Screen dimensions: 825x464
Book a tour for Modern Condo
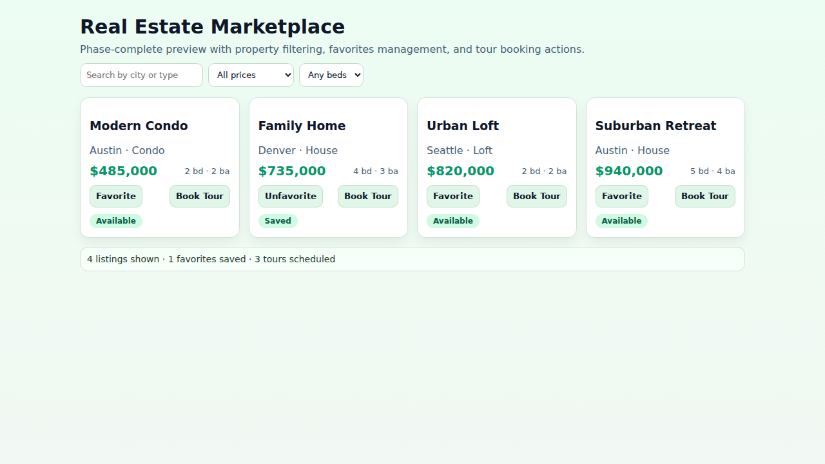coord(199,196)
